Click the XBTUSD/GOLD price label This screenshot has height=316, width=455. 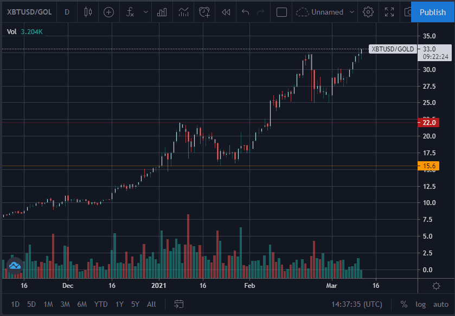point(393,49)
